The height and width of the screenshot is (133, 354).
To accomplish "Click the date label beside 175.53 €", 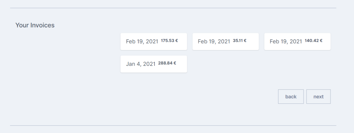I will point(142,42).
